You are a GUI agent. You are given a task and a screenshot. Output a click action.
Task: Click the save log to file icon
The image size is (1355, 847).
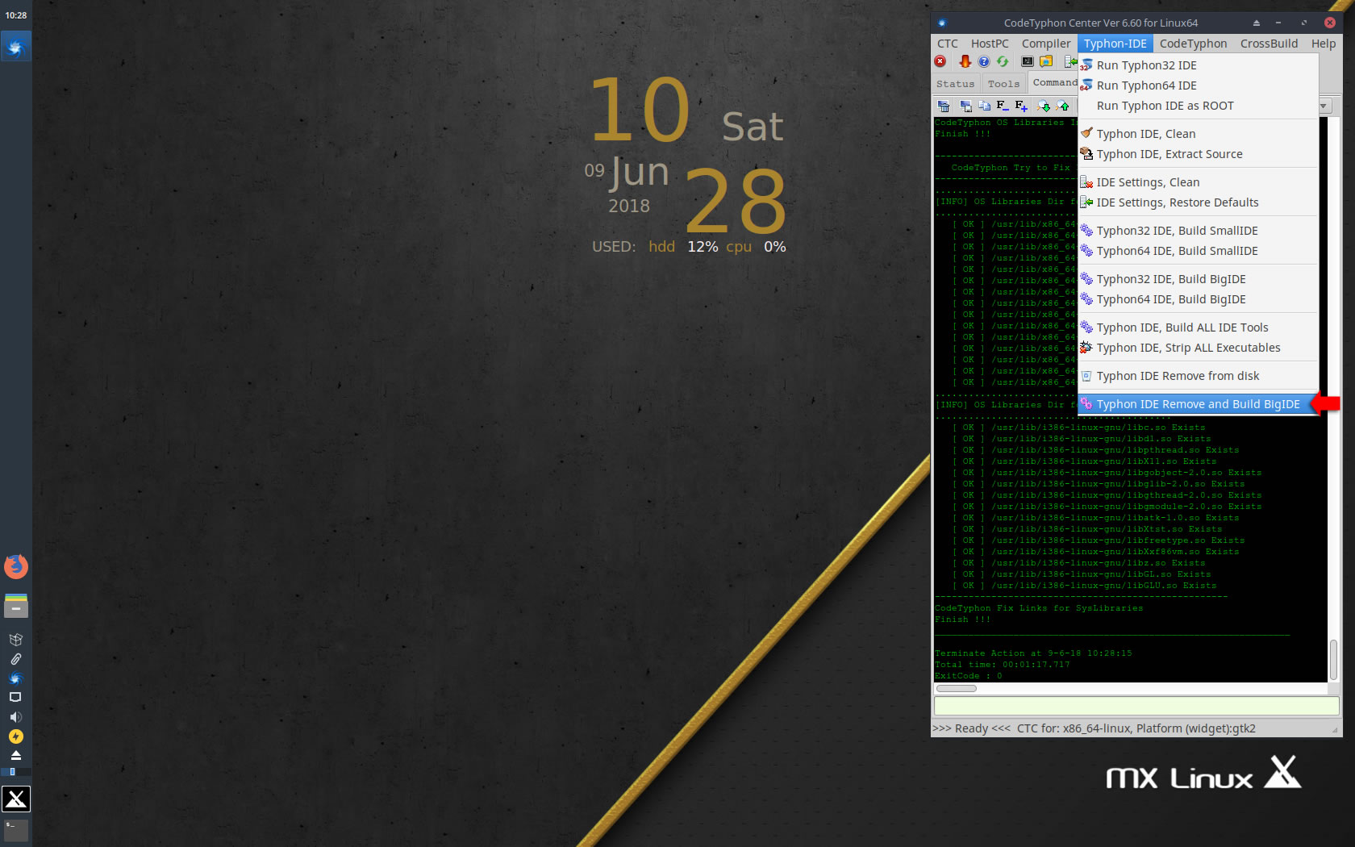[965, 106]
